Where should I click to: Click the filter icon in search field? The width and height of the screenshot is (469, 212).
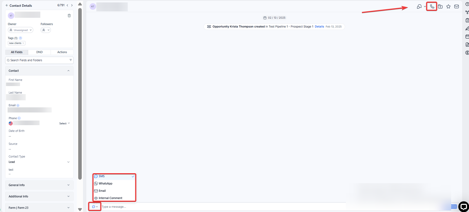point(71,60)
